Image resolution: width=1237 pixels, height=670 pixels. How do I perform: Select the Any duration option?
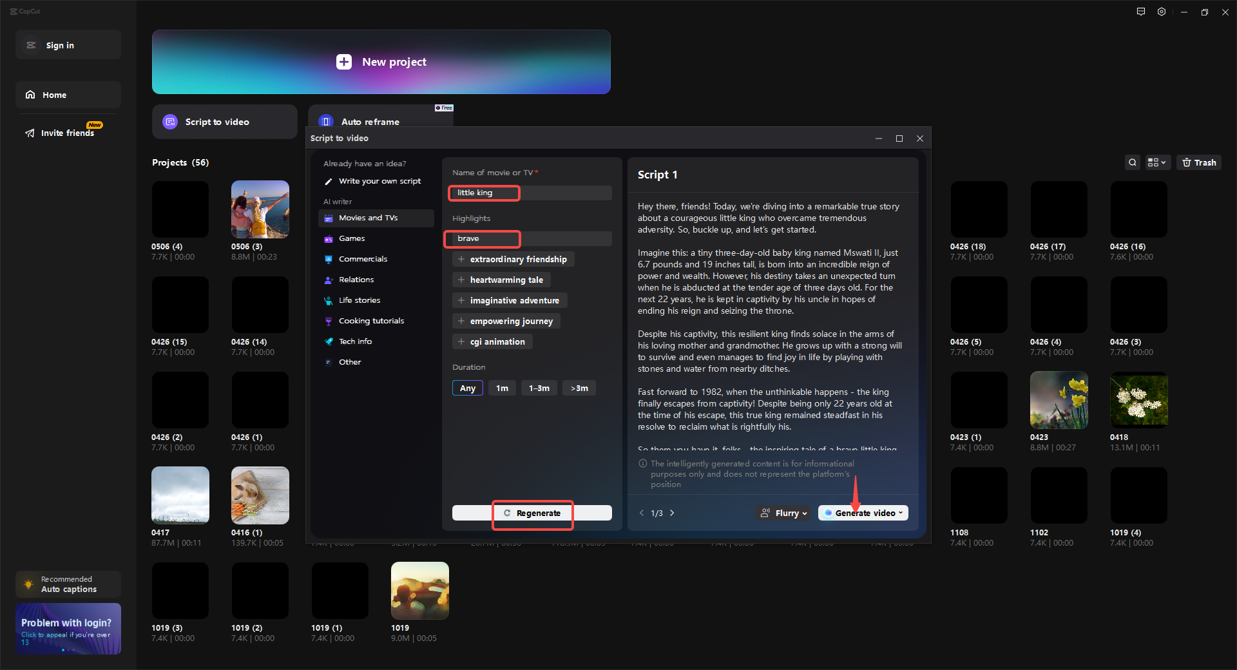point(468,388)
